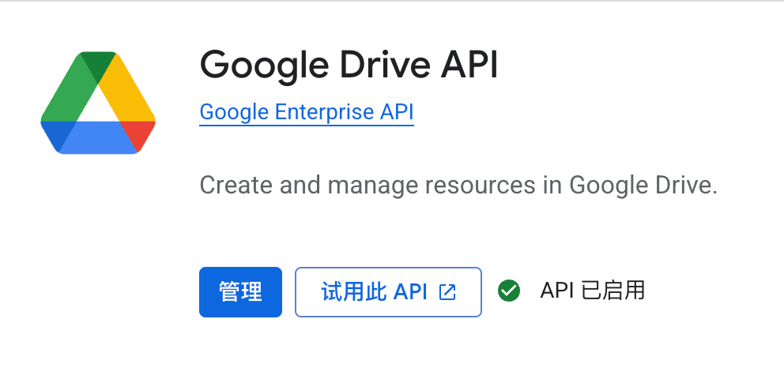The width and height of the screenshot is (784, 379).
Task: Select the Google Drive API heading
Action: (x=349, y=66)
